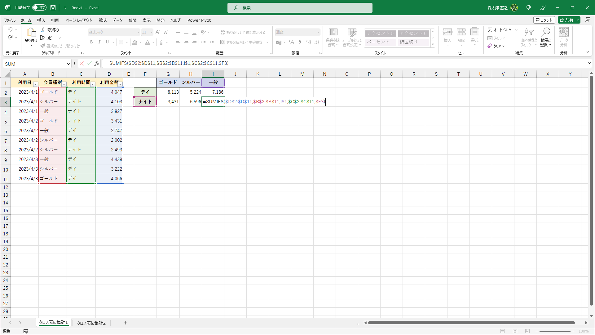Expand the Name Box dropdown
This screenshot has height=335, width=595.
coord(68,64)
